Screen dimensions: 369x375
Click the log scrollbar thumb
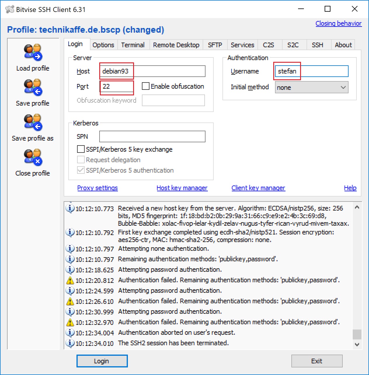(x=357, y=334)
